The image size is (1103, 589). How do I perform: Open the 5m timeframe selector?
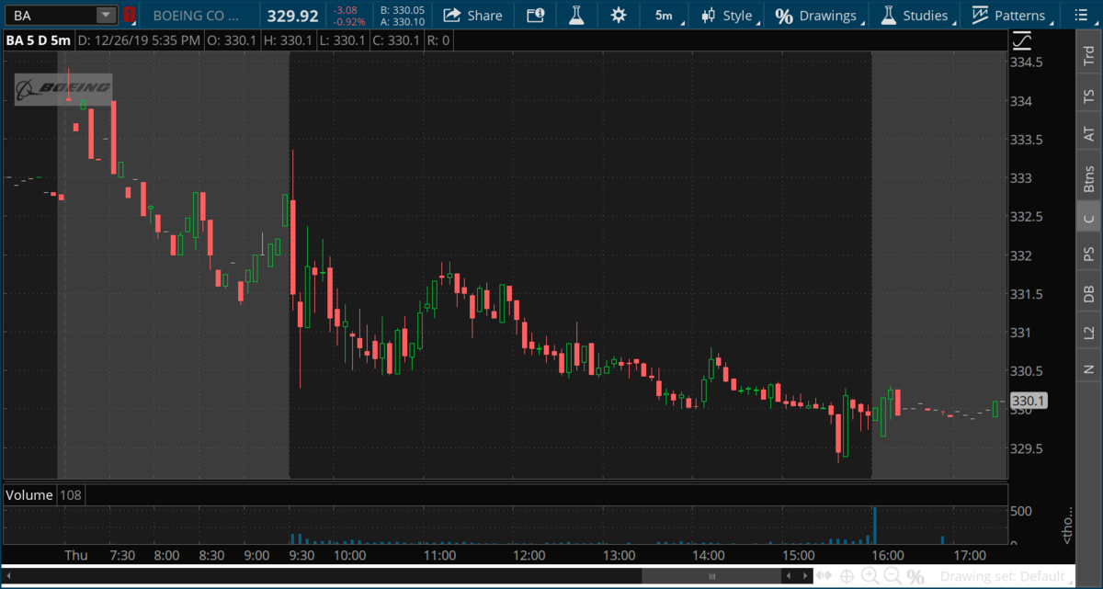(x=664, y=15)
